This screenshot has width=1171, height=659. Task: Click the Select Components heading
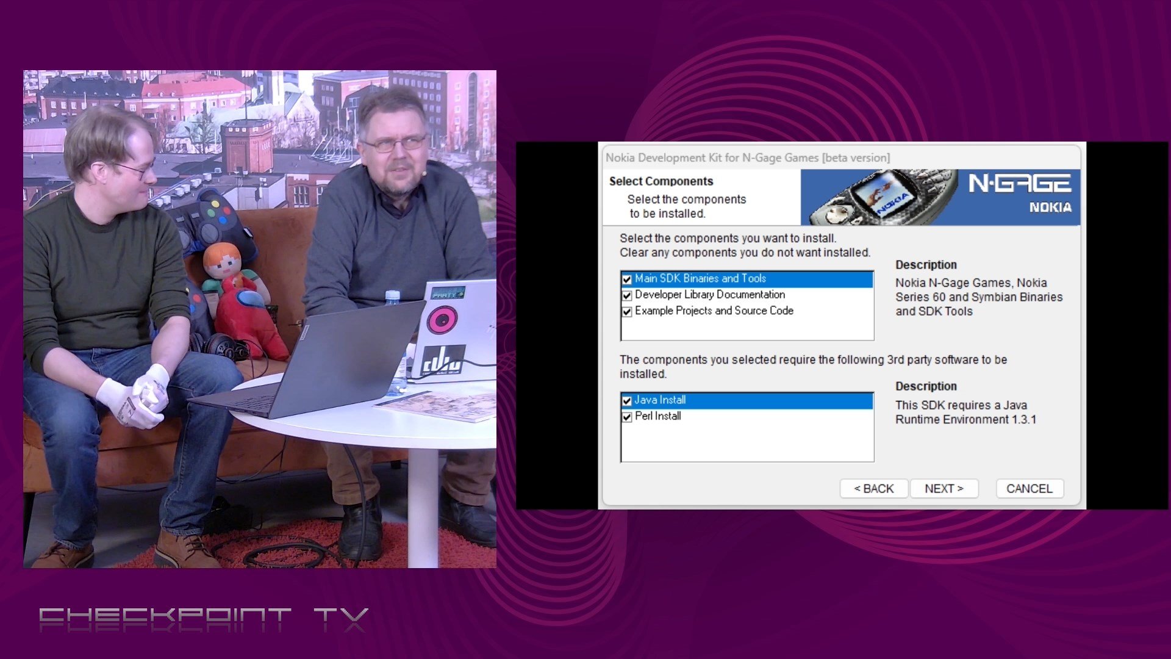[661, 181]
